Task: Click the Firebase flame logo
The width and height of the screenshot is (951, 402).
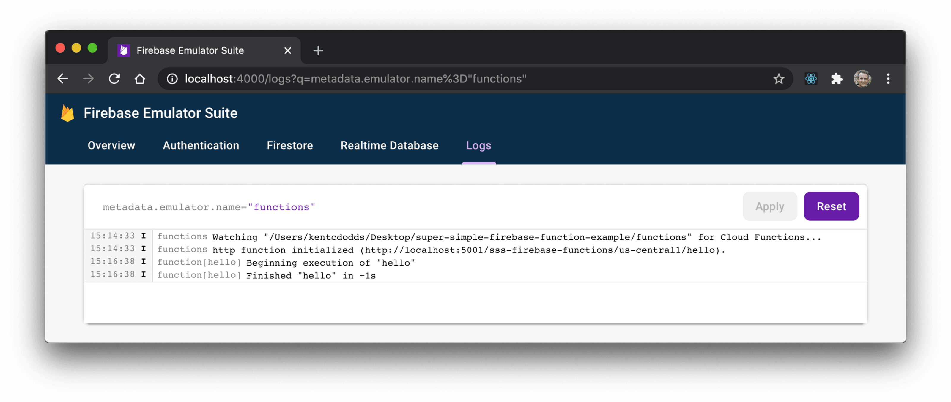Action: pos(67,113)
